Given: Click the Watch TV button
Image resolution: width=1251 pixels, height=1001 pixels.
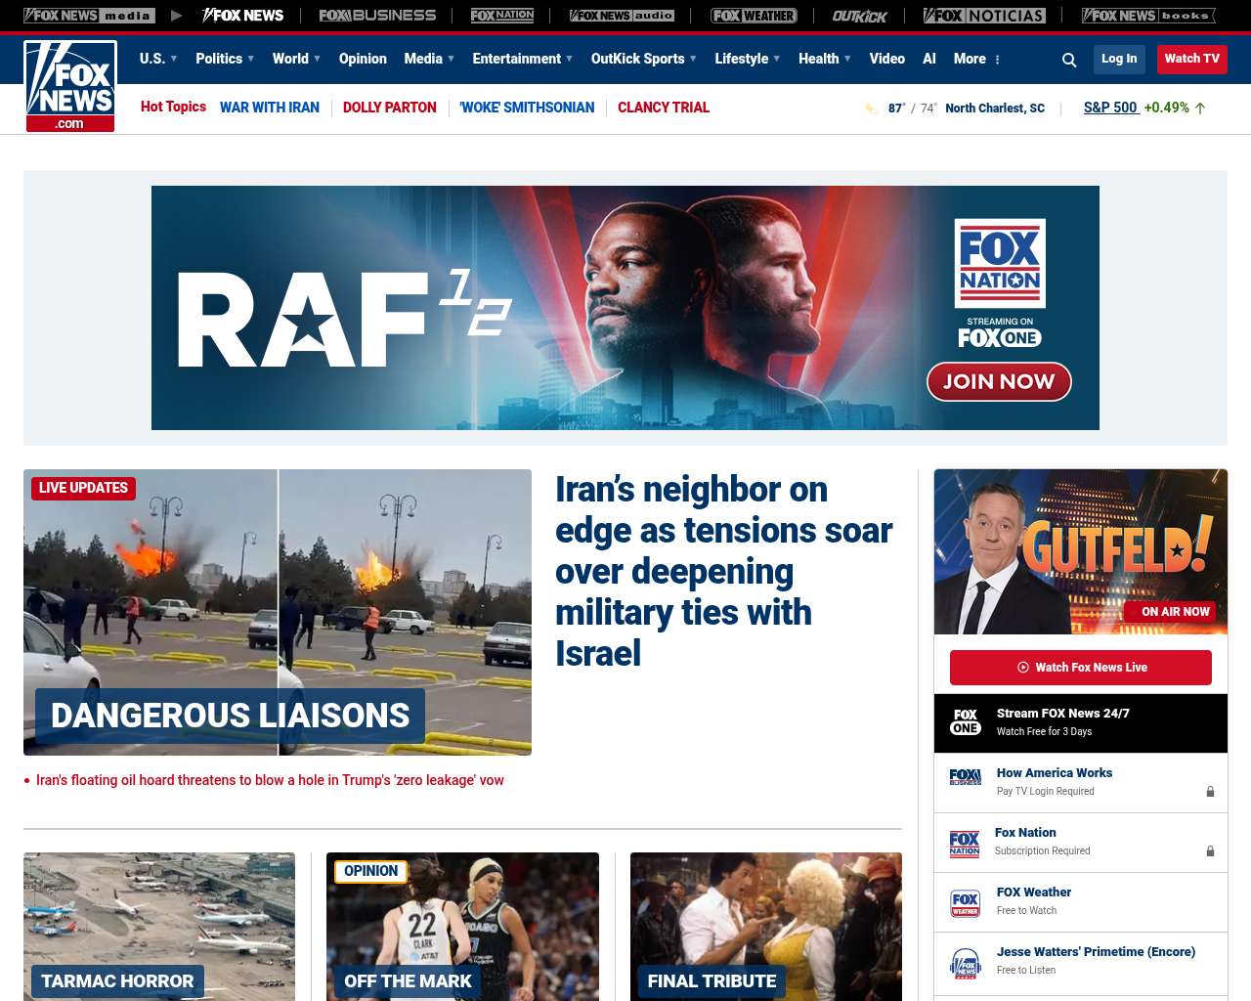Looking at the screenshot, I should tap(1192, 60).
